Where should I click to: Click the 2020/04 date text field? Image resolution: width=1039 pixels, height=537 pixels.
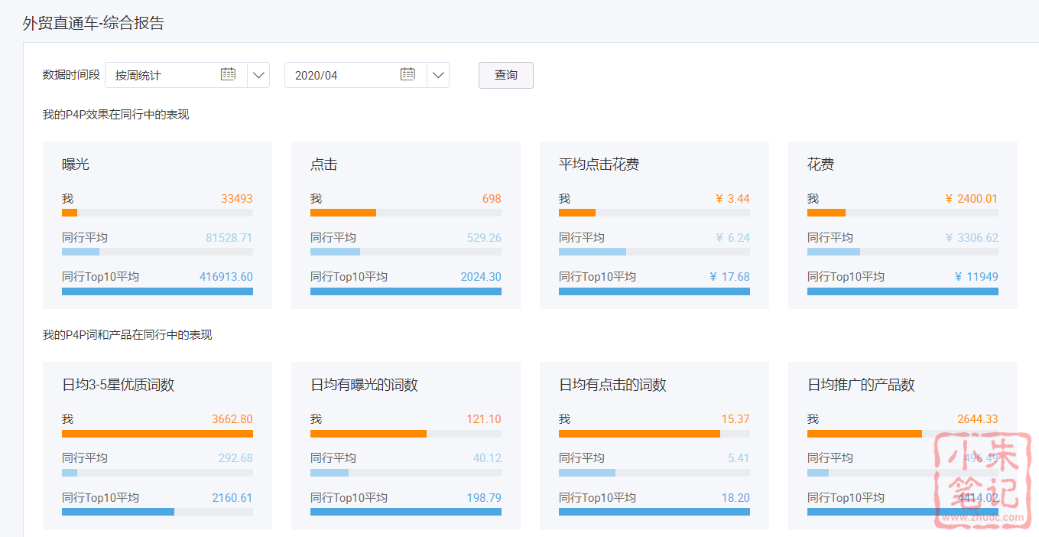(340, 75)
